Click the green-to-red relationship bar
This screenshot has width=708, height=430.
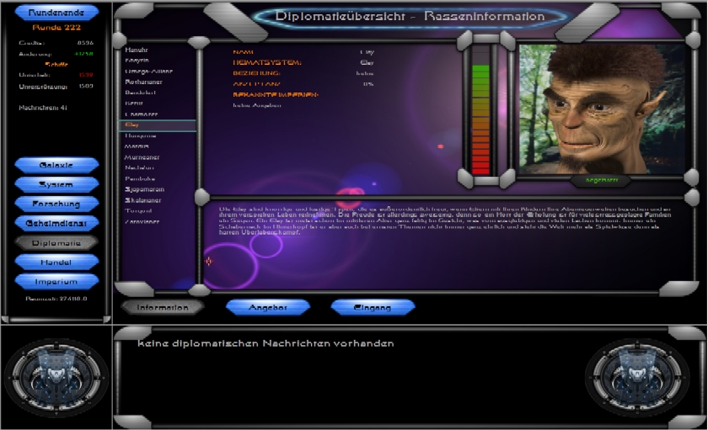[480, 109]
